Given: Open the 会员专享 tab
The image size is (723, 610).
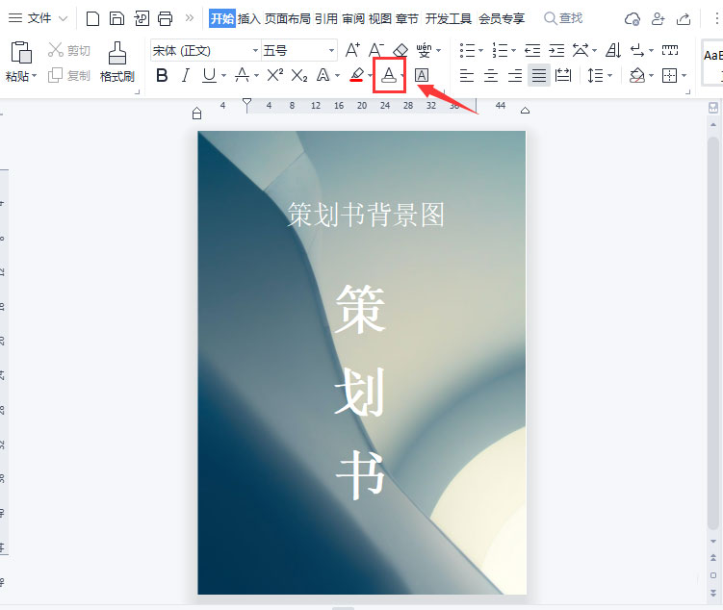Looking at the screenshot, I should point(502,18).
